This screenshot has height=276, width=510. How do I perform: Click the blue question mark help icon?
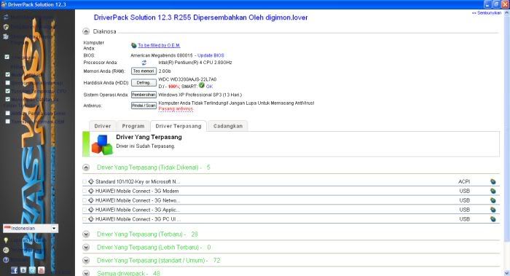pos(6,260)
